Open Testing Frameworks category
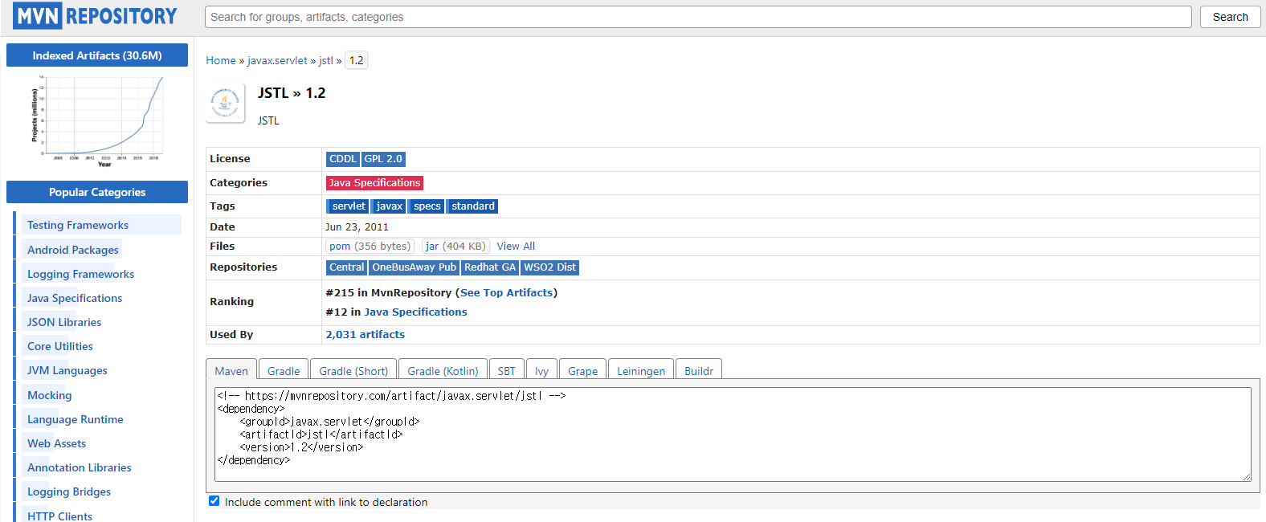The image size is (1266, 522). click(x=78, y=226)
